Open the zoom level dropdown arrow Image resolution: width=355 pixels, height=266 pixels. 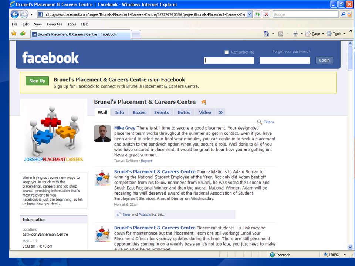[x=345, y=255]
